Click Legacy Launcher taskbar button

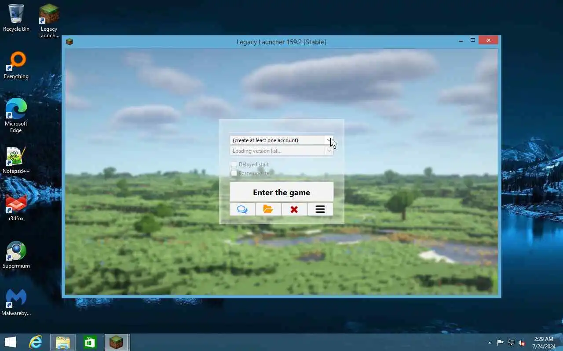[x=117, y=342]
